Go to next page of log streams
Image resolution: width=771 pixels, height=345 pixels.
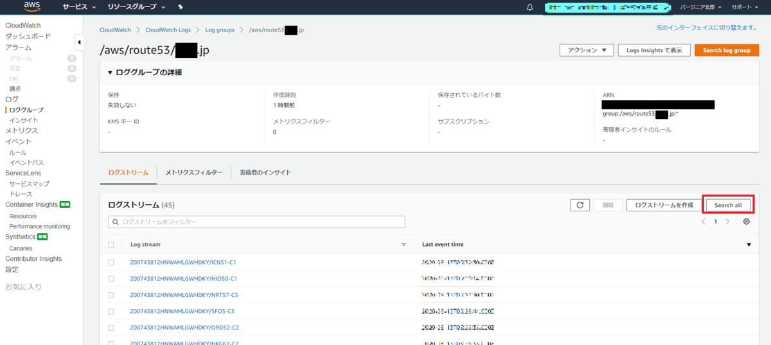(x=727, y=222)
